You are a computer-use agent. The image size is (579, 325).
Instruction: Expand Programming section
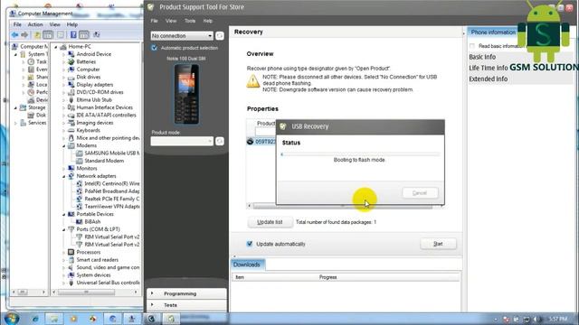(x=186, y=293)
